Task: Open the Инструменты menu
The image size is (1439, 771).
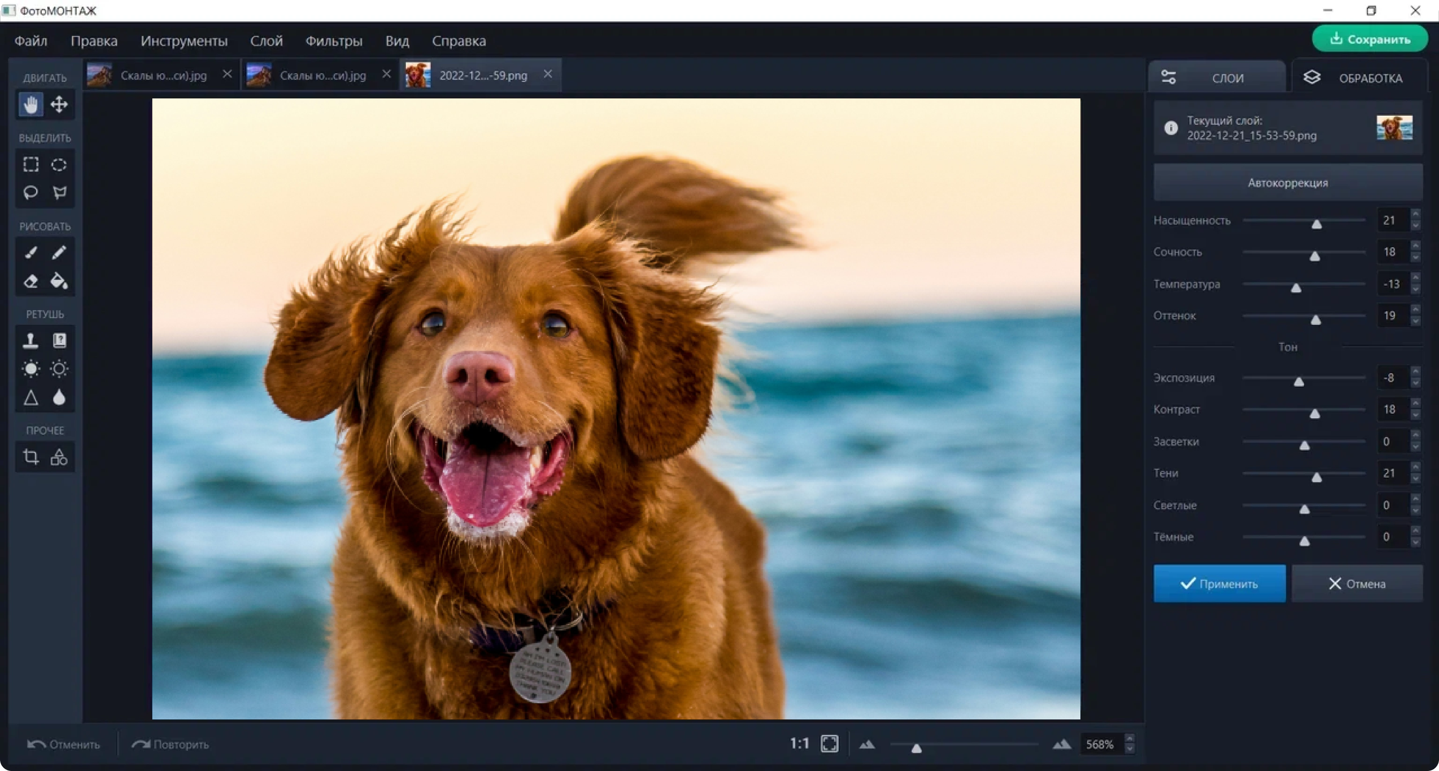Action: coord(185,41)
